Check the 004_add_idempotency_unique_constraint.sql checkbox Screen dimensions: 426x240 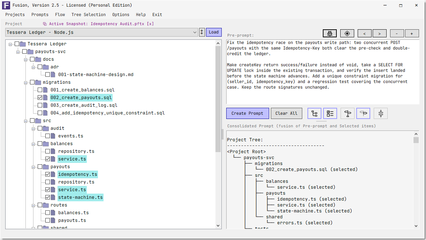(40, 113)
